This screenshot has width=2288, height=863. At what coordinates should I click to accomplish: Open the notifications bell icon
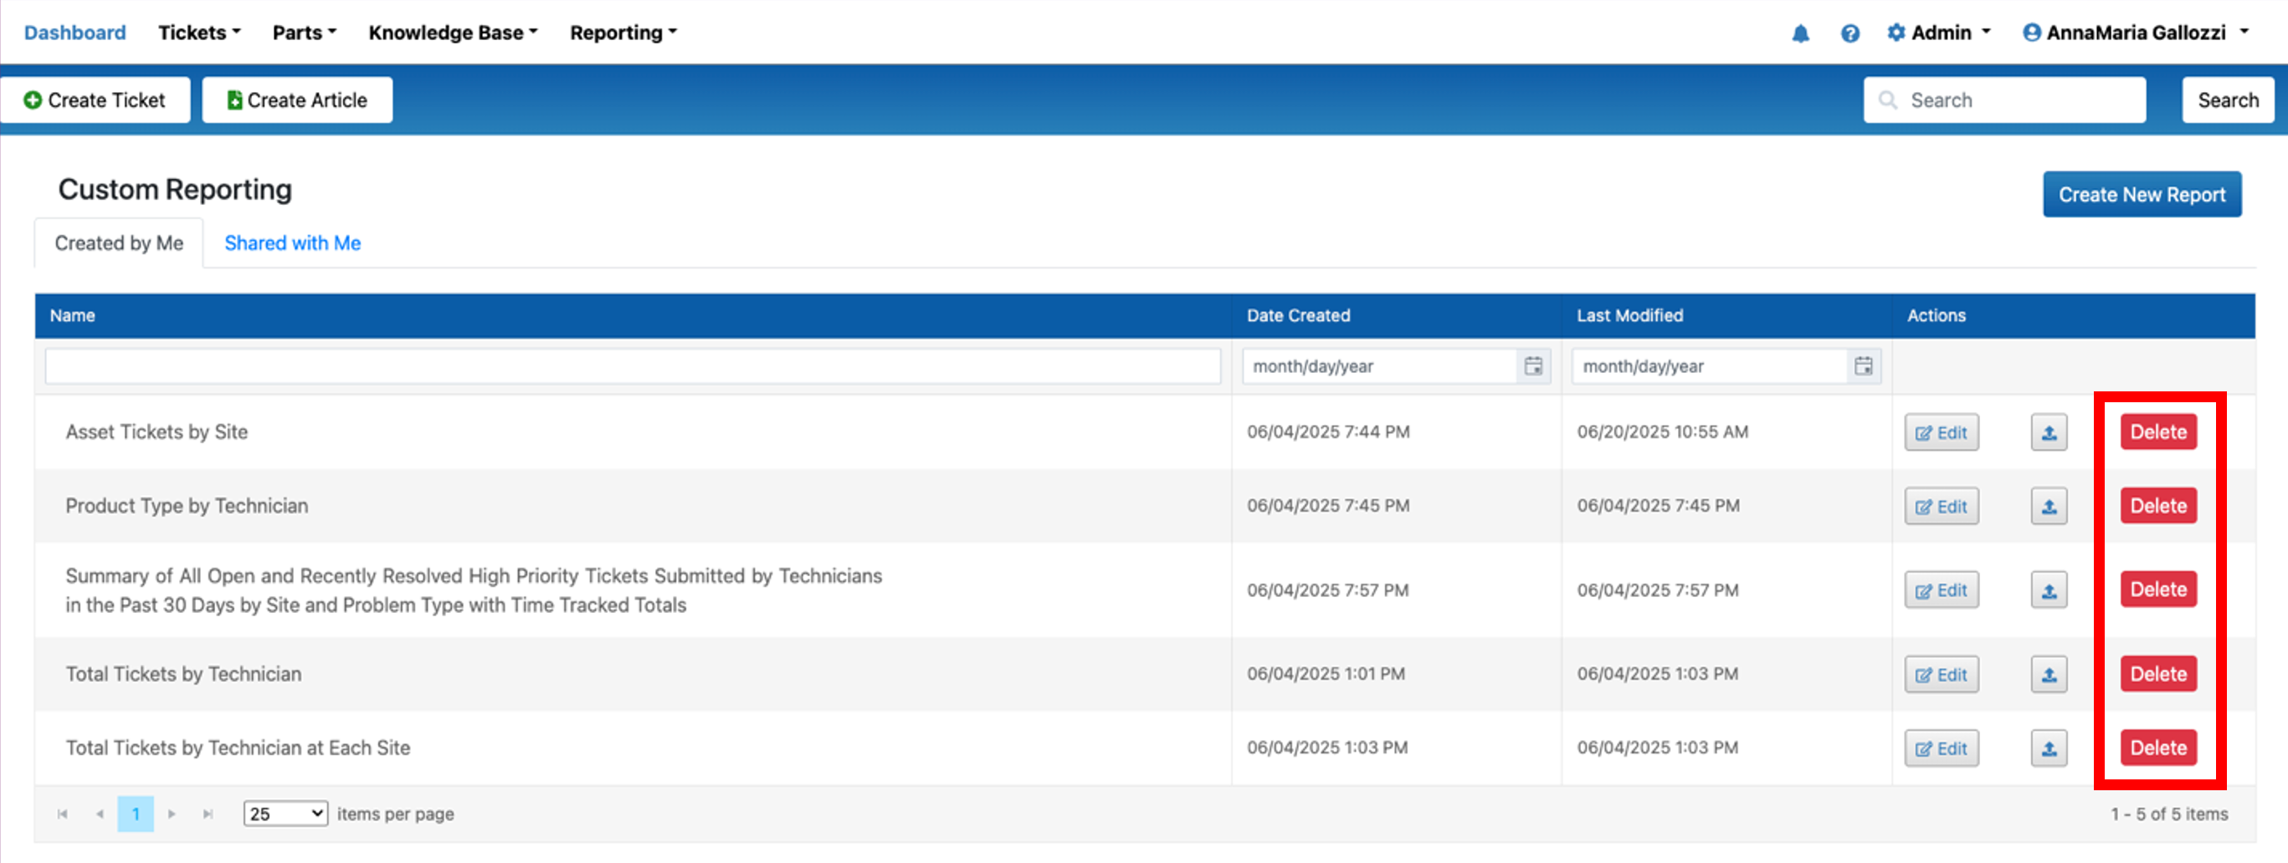click(1800, 33)
